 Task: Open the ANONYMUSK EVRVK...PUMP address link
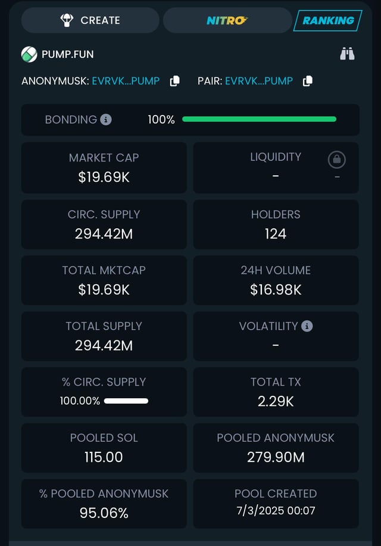[126, 81]
